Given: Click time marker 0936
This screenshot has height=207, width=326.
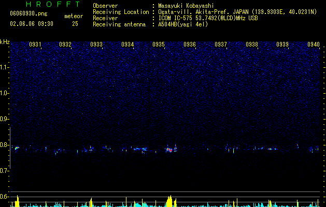Looking at the screenshot, I should [190, 45].
